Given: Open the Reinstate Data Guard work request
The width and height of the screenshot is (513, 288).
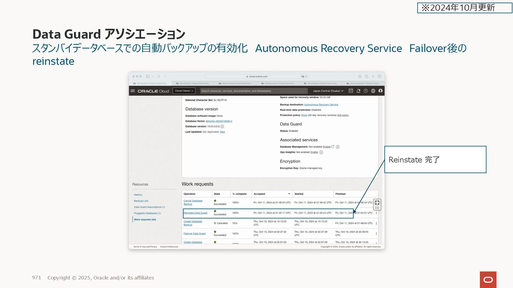Looking at the screenshot, I should click(195, 213).
